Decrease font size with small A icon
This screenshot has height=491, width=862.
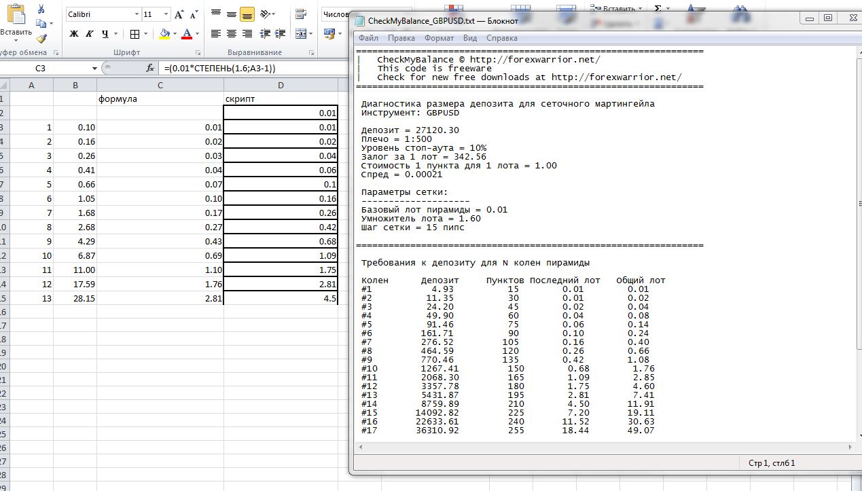point(195,14)
